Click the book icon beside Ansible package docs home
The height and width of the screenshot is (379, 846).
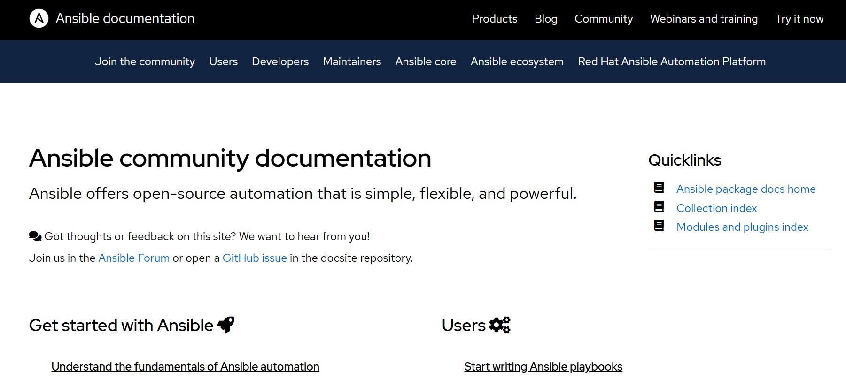point(659,188)
